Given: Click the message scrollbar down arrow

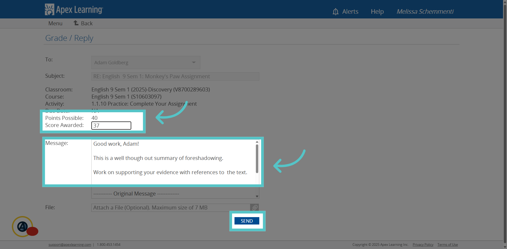Looking at the screenshot, I should [257, 196].
